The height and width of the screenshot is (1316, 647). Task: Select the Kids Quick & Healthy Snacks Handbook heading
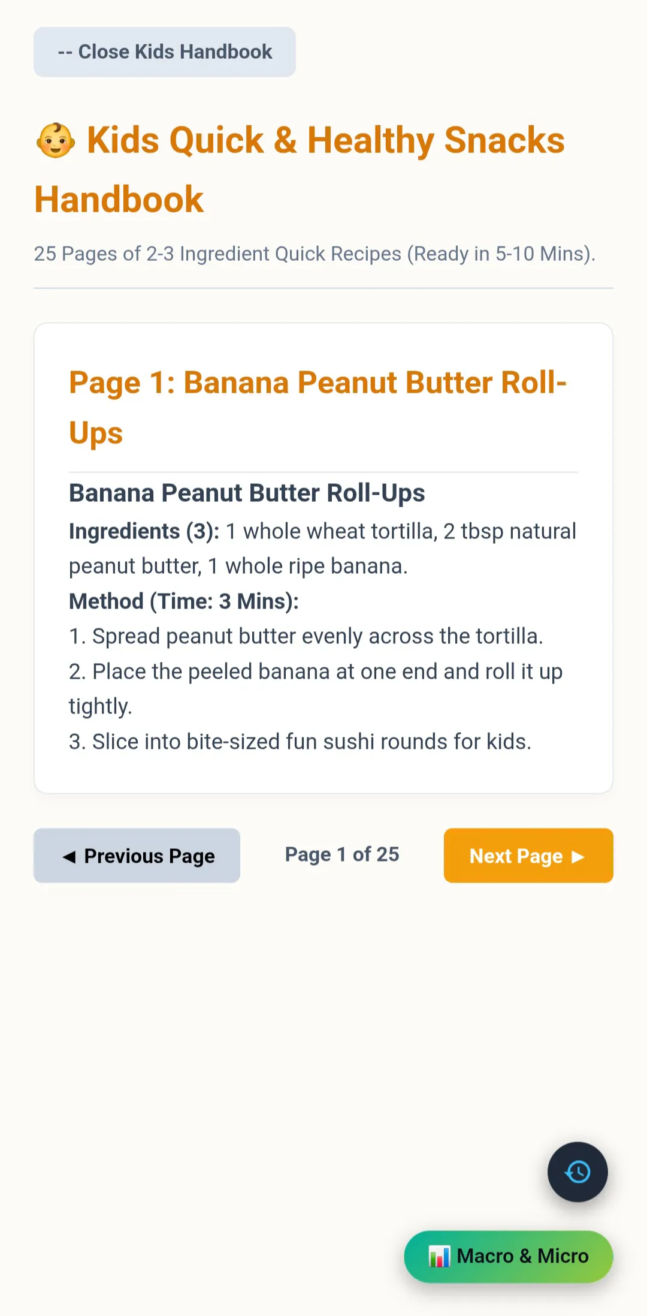point(300,170)
